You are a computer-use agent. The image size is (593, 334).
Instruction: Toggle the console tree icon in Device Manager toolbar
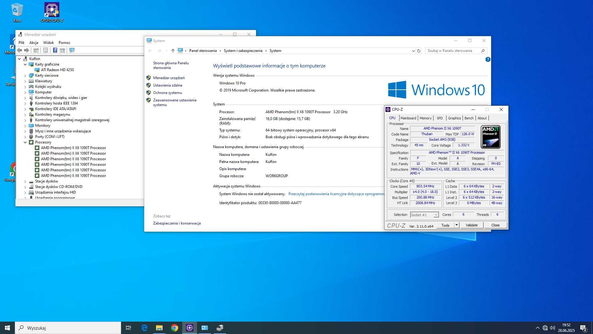pyautogui.click(x=36, y=50)
